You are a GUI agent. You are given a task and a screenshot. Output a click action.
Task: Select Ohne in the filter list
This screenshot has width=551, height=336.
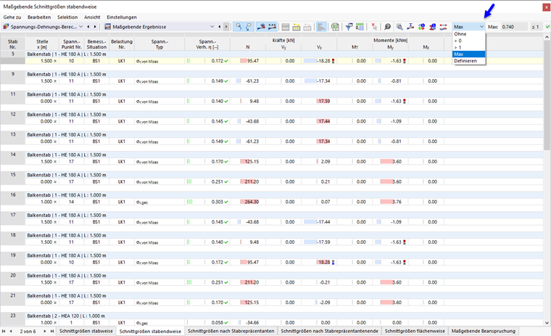click(469, 34)
